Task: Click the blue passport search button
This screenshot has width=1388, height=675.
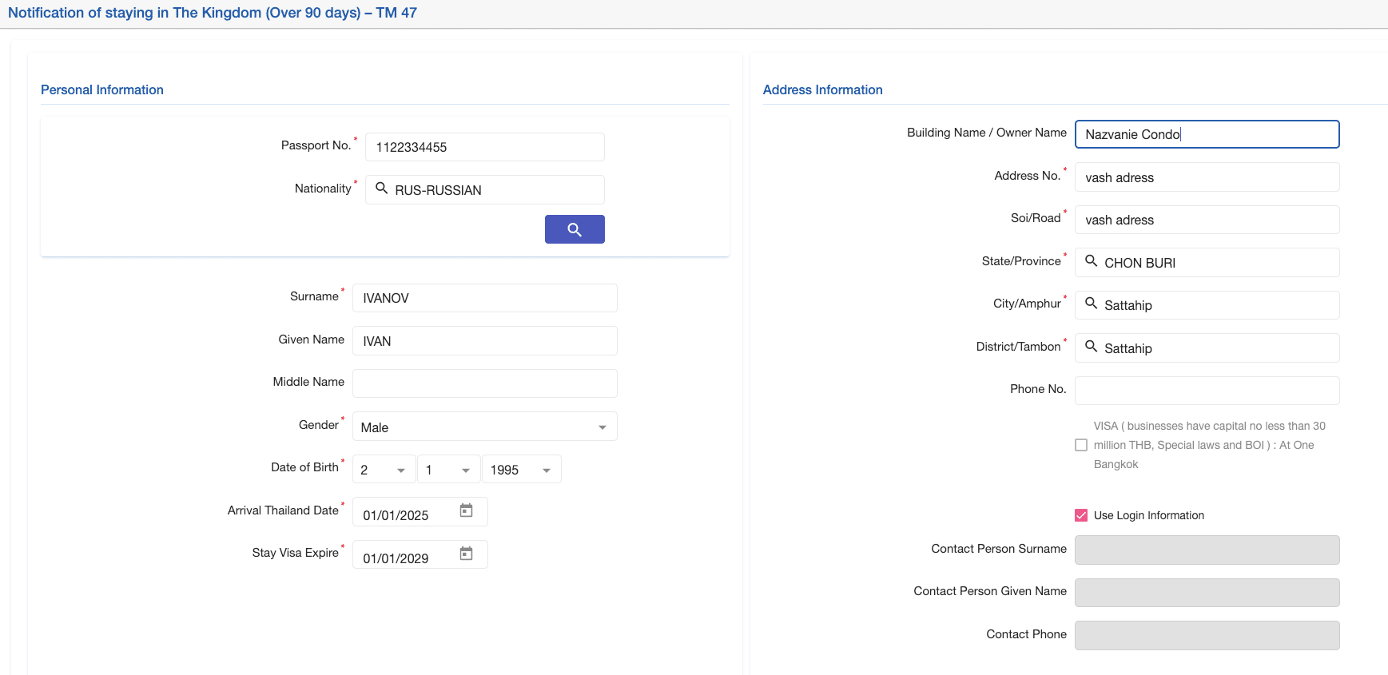Action: pyautogui.click(x=574, y=229)
